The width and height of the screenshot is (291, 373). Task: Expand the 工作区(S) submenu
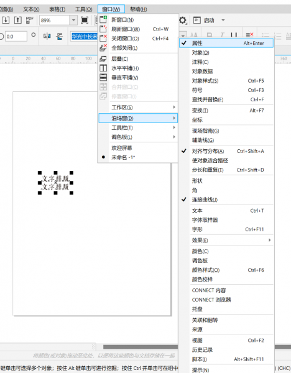[x=138, y=108]
